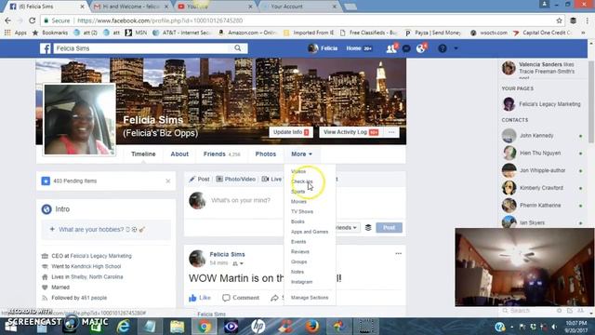This screenshot has width=595, height=335.
Task: Open the notifications globe icon
Action: pyautogui.click(x=420, y=48)
